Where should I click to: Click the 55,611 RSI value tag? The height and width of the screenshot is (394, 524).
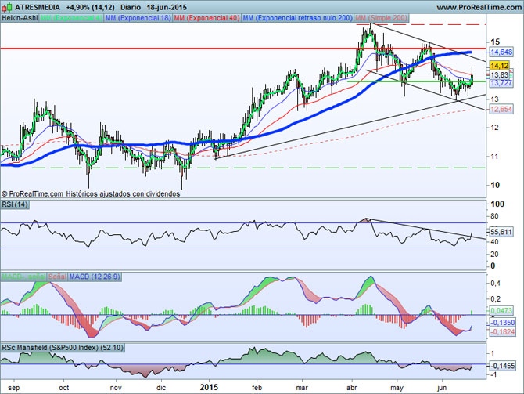501,232
